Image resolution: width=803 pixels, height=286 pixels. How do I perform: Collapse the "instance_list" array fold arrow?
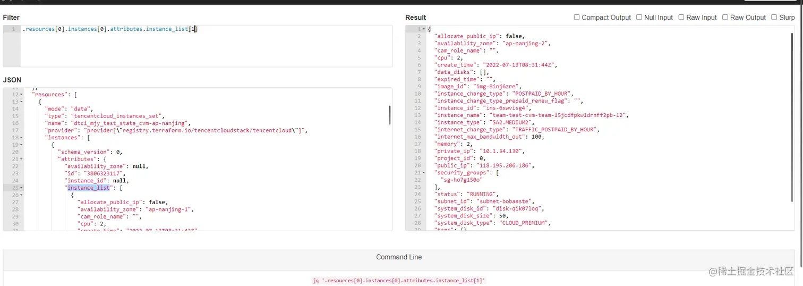tap(21, 188)
